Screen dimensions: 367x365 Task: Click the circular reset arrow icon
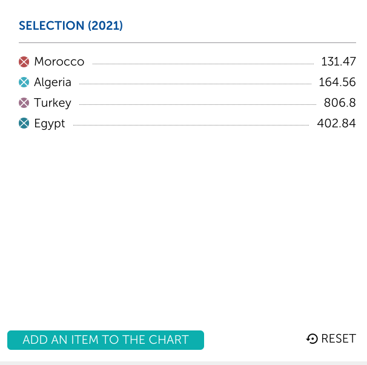click(312, 339)
